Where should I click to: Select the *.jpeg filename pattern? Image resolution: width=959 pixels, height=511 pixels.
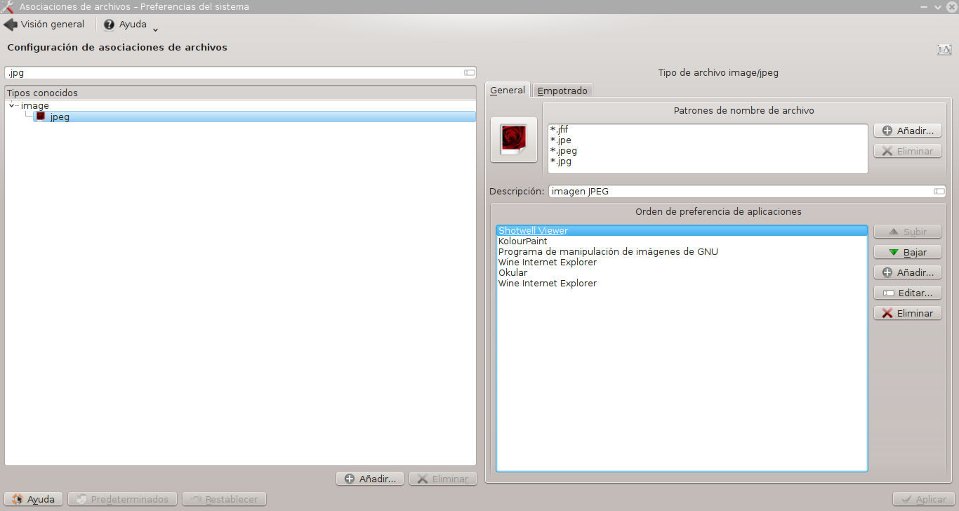(564, 150)
